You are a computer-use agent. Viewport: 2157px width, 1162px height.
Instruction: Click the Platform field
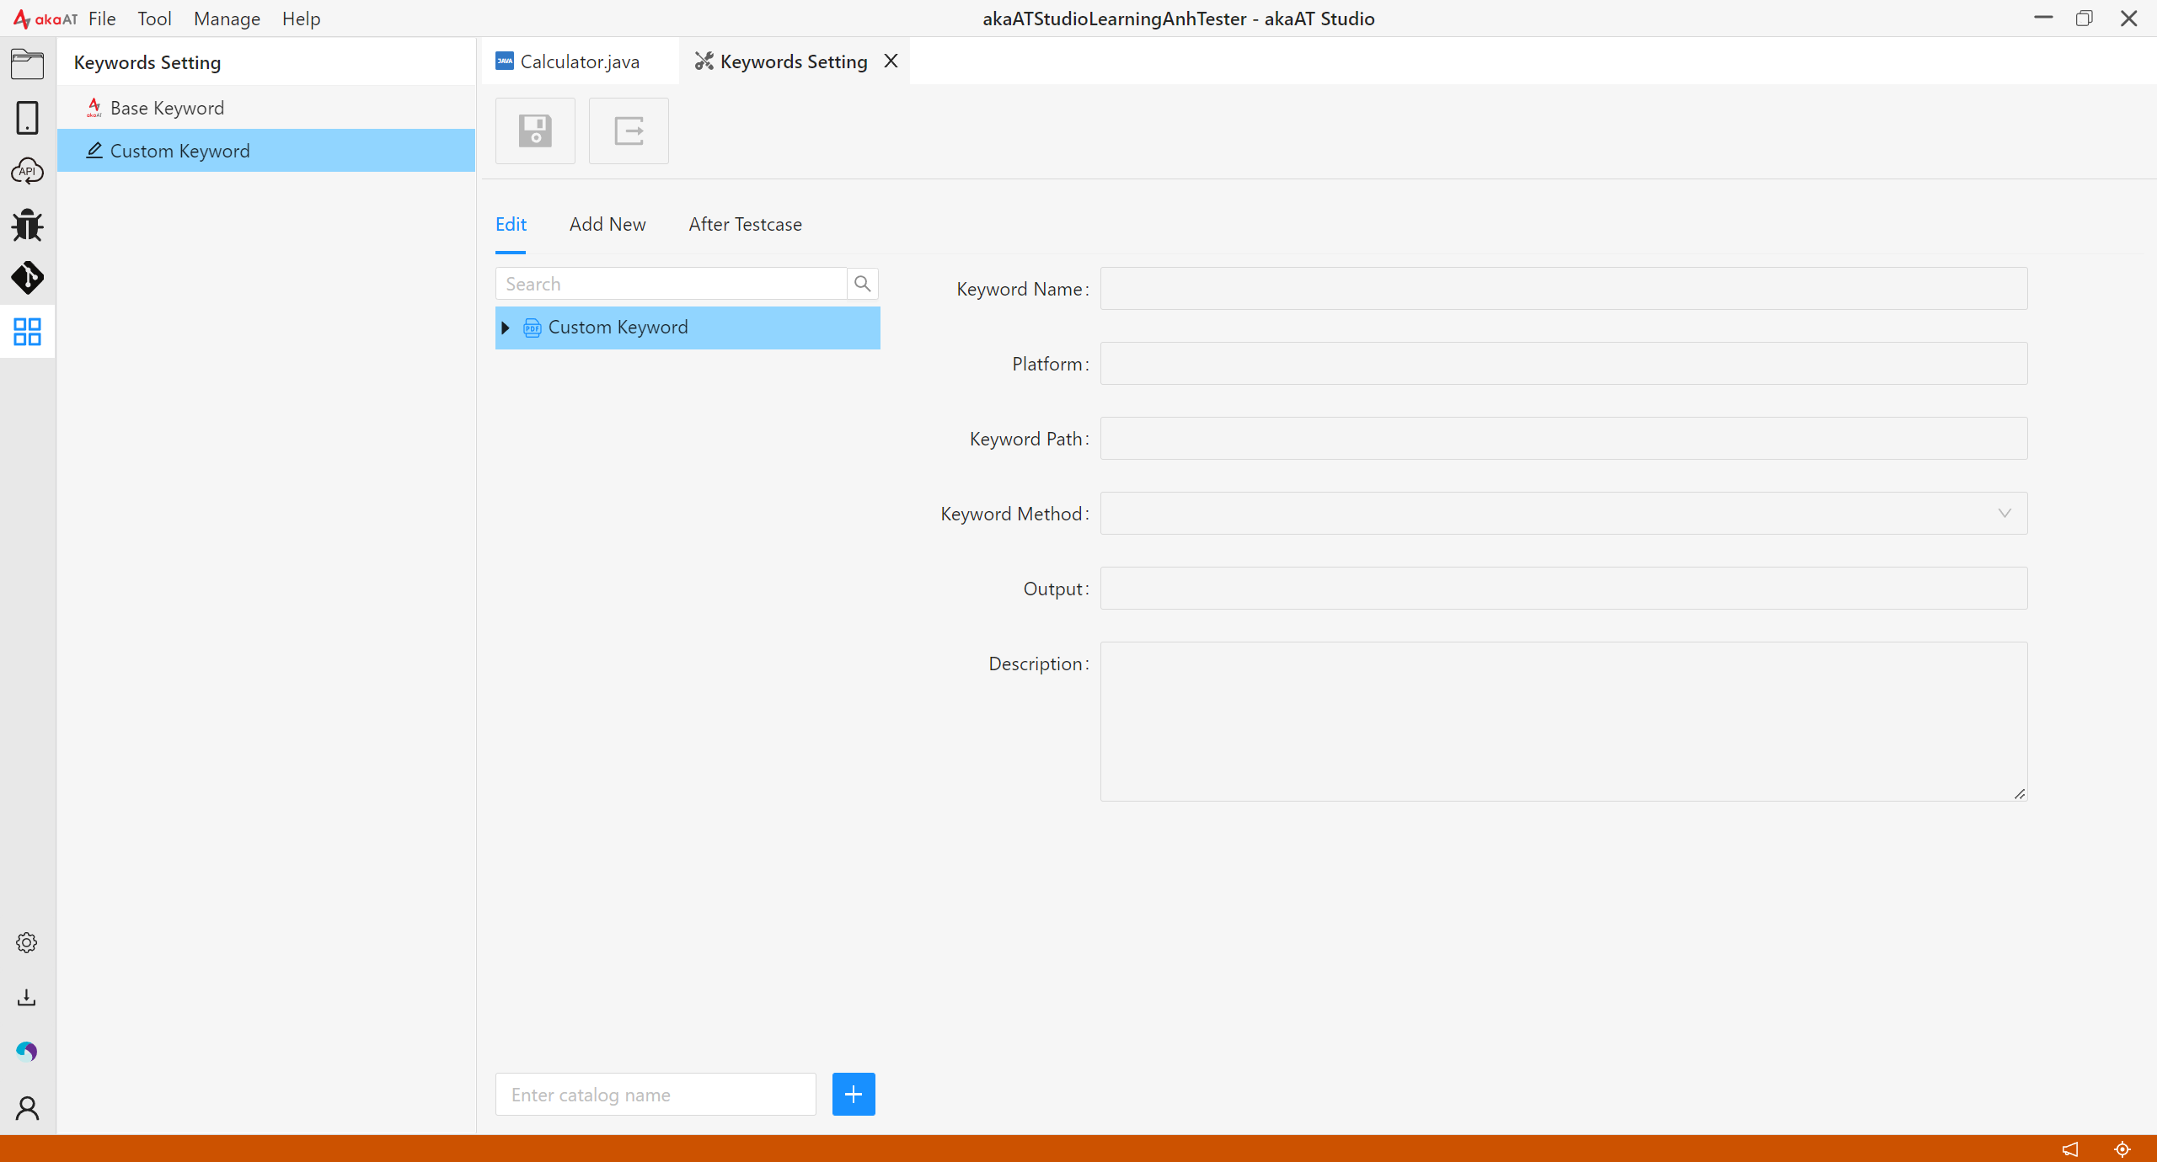[1564, 364]
